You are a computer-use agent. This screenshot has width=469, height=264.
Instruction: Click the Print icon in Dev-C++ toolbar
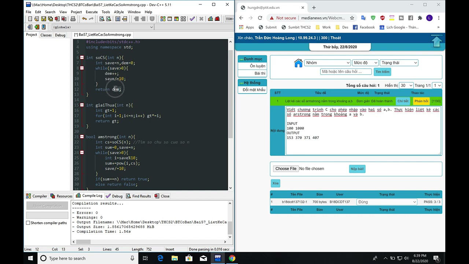(x=73, y=19)
